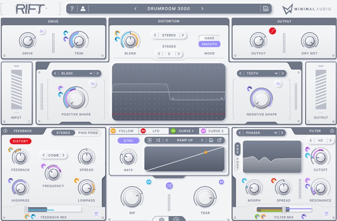The width and height of the screenshot is (337, 221).
Task: Select Hard distortion mode
Action: tap(209, 38)
